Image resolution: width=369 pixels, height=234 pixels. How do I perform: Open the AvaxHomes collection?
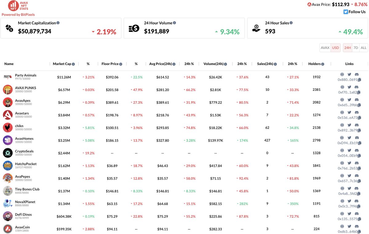point(24,139)
